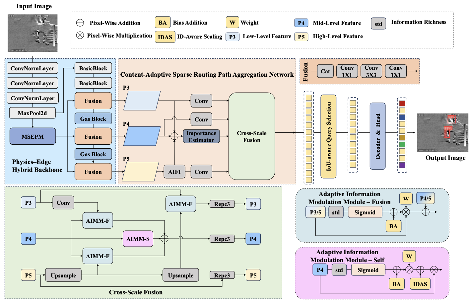The width and height of the screenshot is (470, 301).
Task: Click the Pixel-Wise Multiplication symbol in the legend
Action: tap(80, 35)
